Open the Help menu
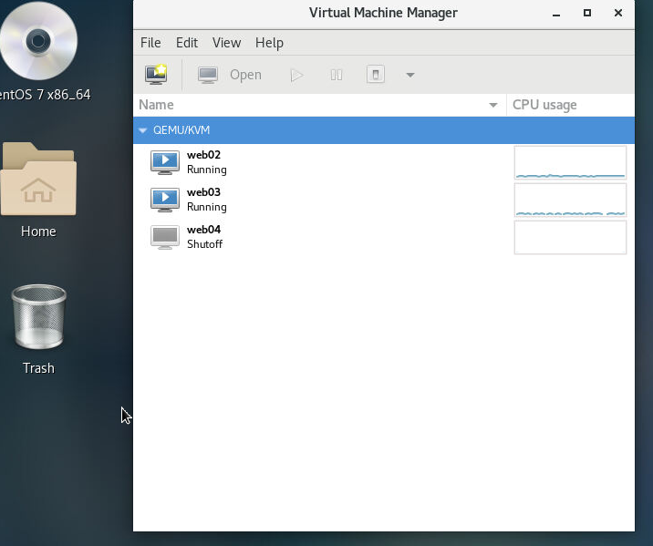 tap(269, 43)
